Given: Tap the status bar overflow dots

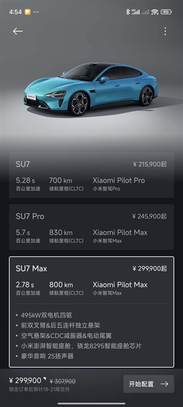Looking at the screenshot, I should (36, 12).
